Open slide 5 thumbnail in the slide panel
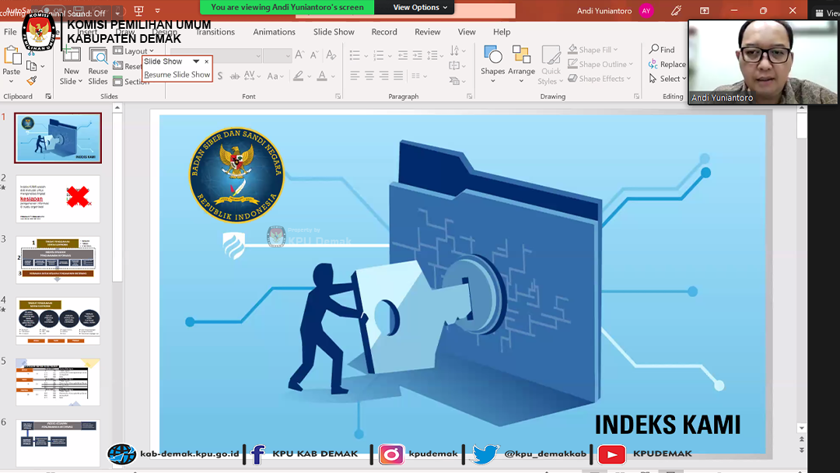Screen dimensions: 840x473 58,382
